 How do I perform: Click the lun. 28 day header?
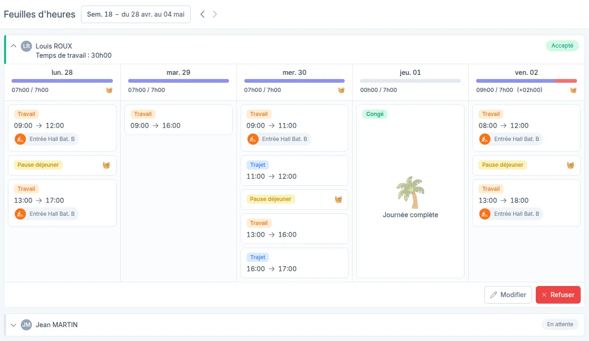(62, 73)
